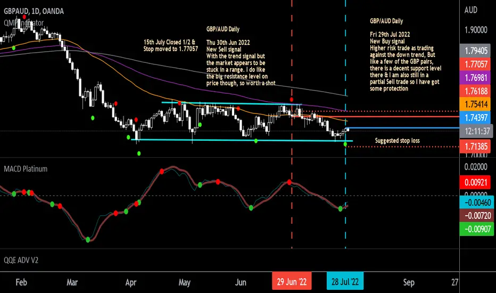The image size is (496, 293).
Task: Click the -0.00907 green MACD value label
Action: pyautogui.click(x=476, y=229)
